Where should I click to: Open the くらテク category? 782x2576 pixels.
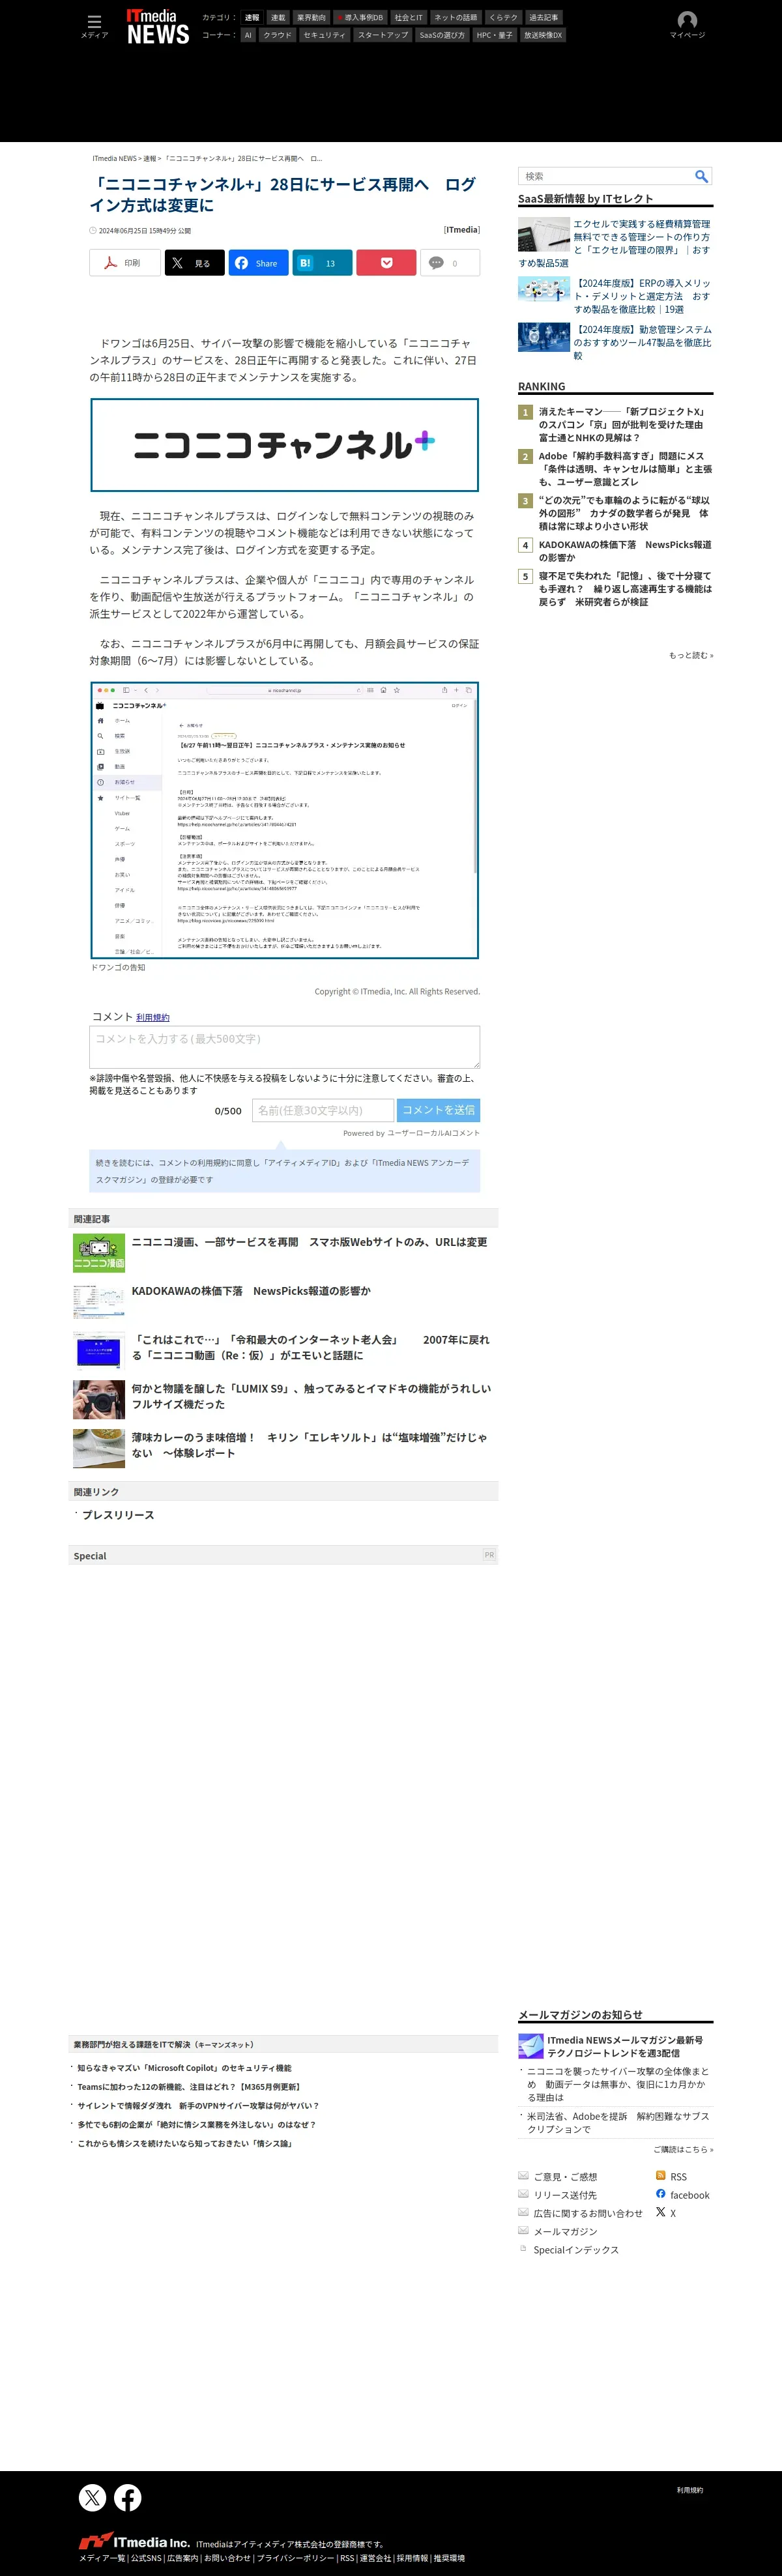503,17
